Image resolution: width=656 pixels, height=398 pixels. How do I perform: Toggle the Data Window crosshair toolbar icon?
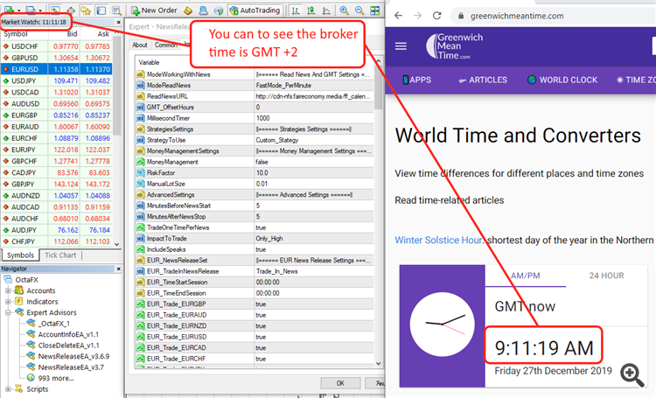[x=71, y=10]
